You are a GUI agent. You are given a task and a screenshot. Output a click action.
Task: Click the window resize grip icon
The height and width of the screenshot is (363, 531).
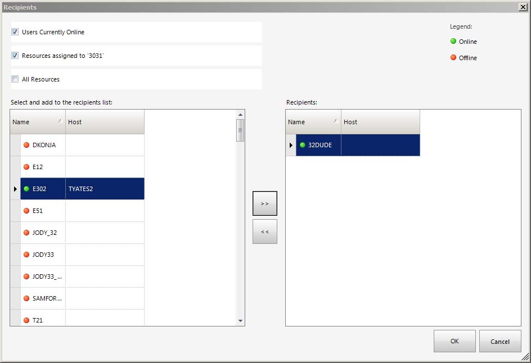click(525, 357)
